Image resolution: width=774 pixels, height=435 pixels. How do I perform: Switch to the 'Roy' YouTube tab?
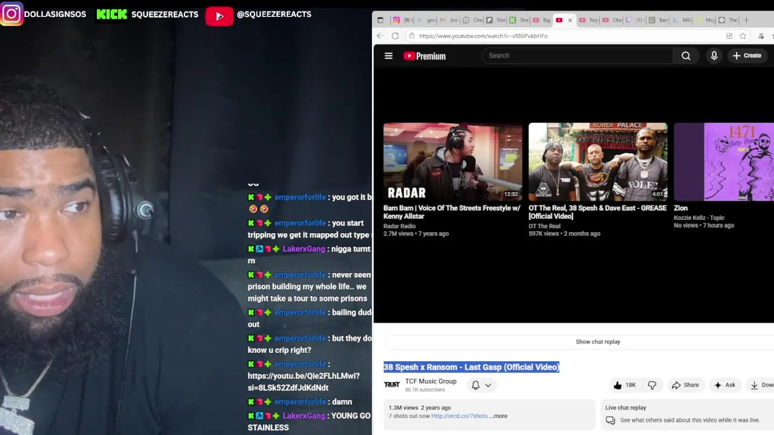tap(589, 20)
